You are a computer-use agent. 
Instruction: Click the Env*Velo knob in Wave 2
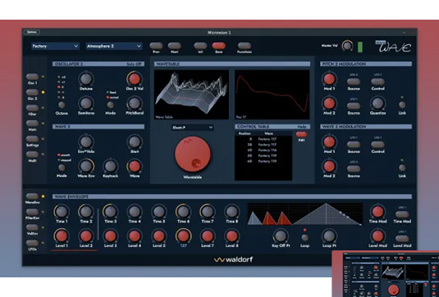click(86, 142)
